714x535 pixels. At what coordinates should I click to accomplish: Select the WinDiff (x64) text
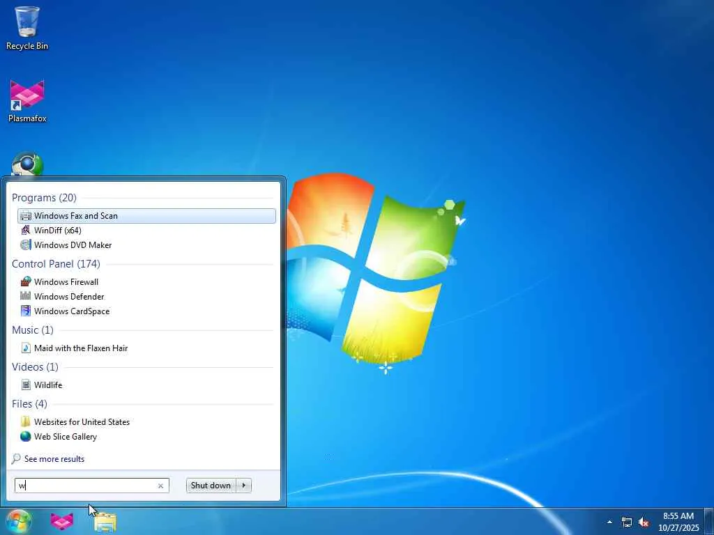58,230
